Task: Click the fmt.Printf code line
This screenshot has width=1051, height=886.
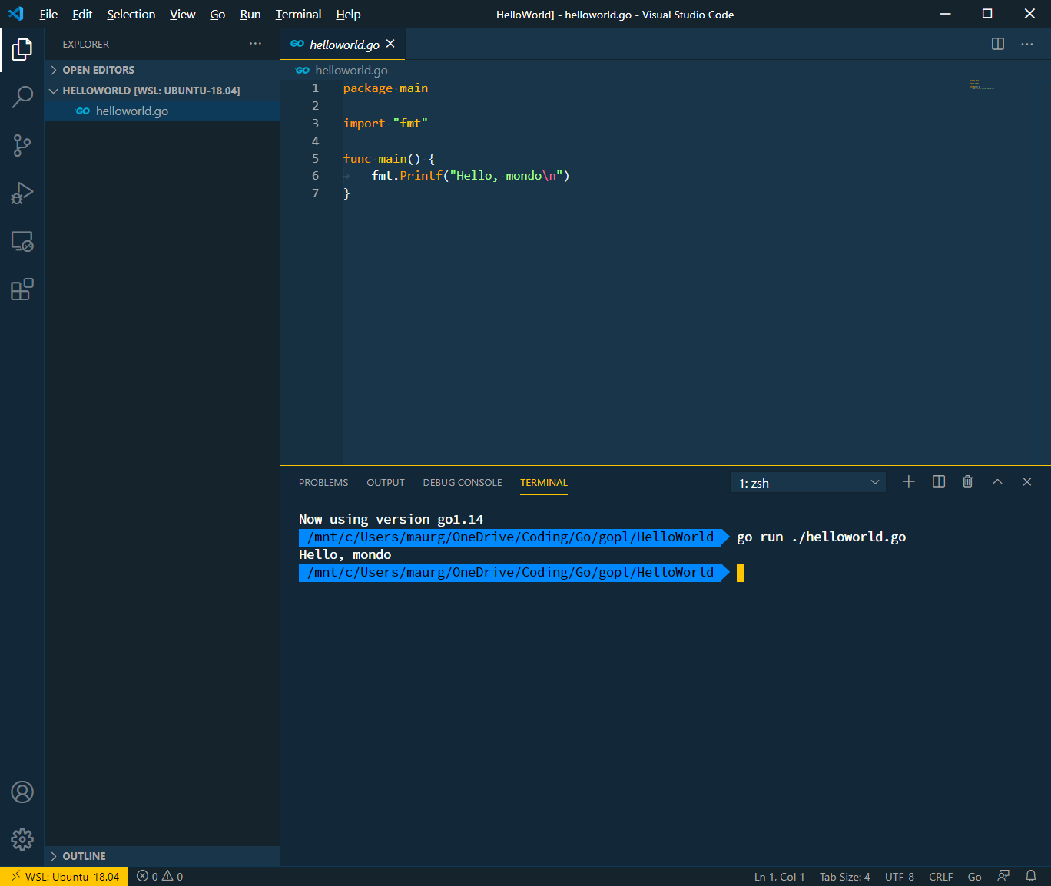Action: point(470,176)
